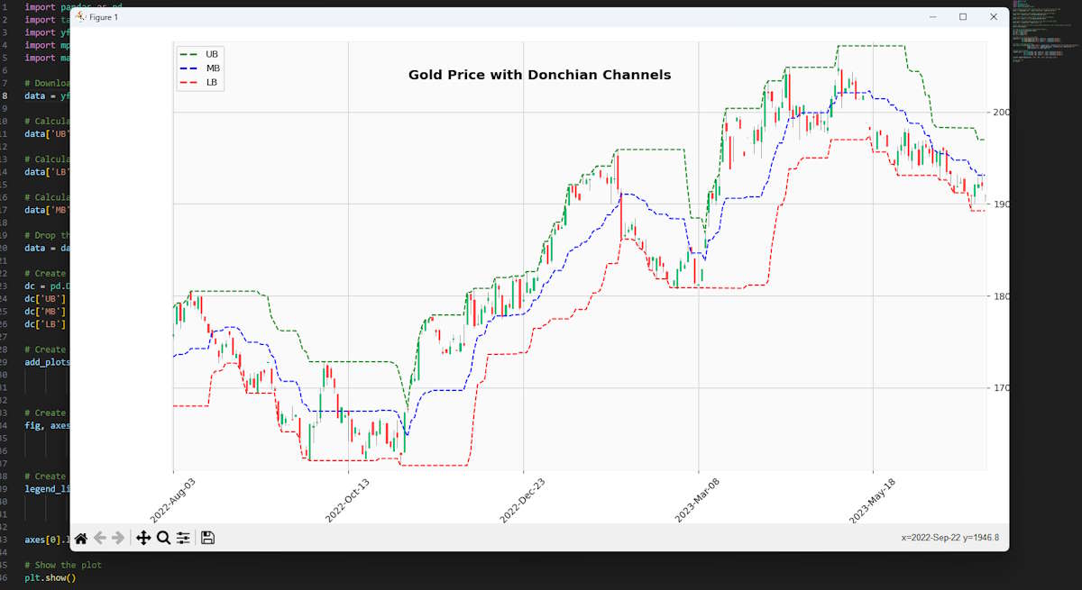The height and width of the screenshot is (590, 1082).
Task: Click the plt.show() line in the code editor
Action: [x=50, y=578]
